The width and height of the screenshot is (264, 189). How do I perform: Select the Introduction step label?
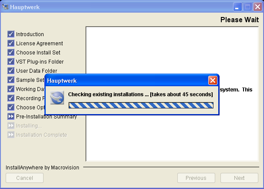(30, 34)
